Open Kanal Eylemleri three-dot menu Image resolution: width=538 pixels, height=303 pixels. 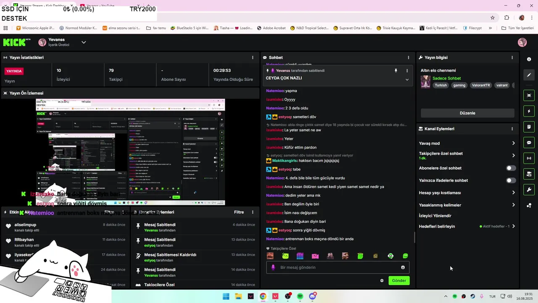[512, 129]
